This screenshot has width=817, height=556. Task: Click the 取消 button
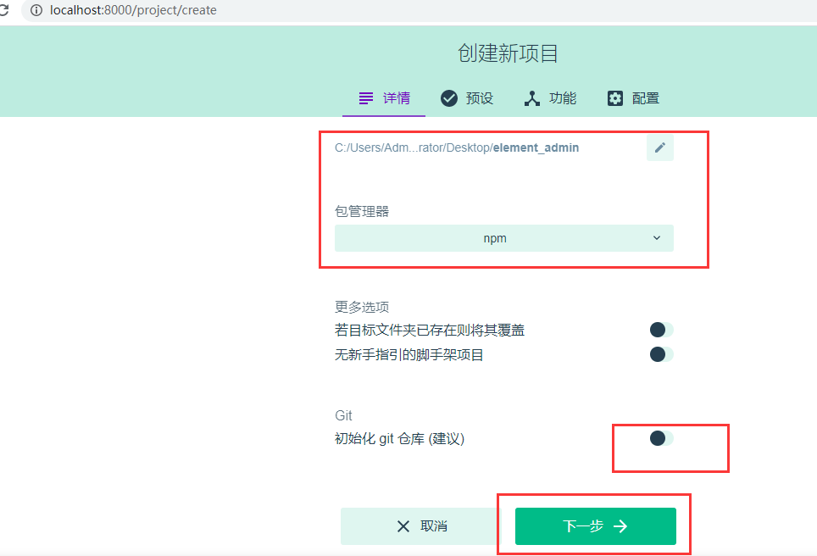point(420,526)
